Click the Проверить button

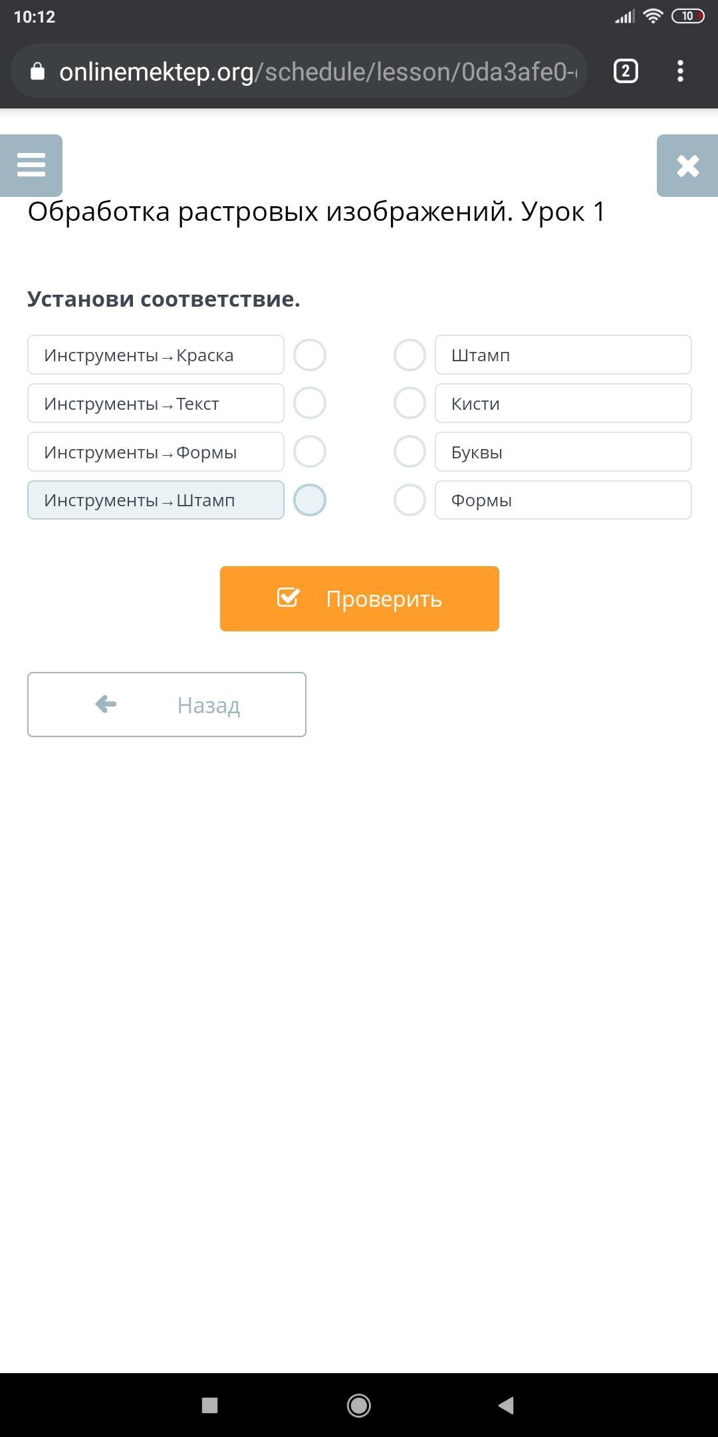[x=359, y=599]
